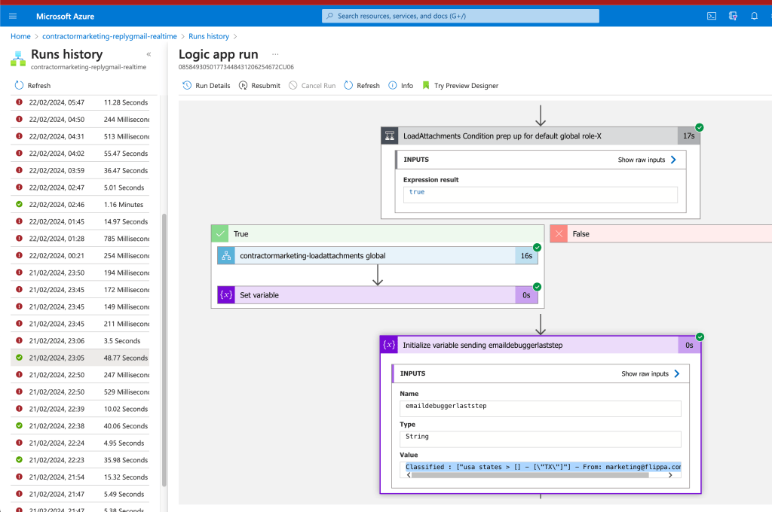Select the succeeded run 22/02/2024, 02:46
772x512 pixels.
[x=80, y=205]
